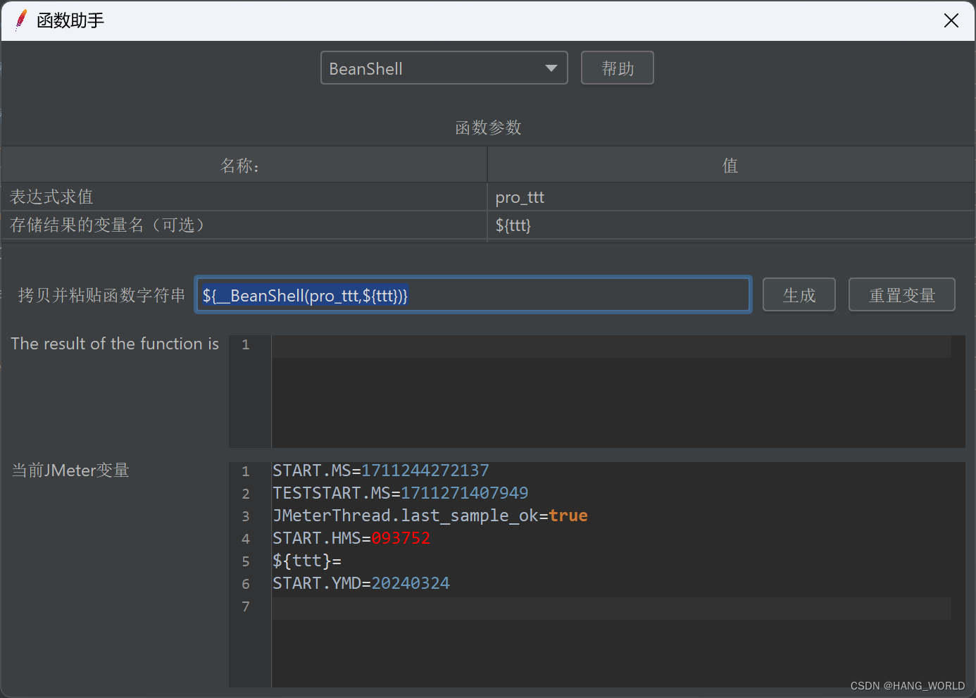976x698 pixels.
Task: Close the 函数助手 dialog window
Action: point(951,20)
